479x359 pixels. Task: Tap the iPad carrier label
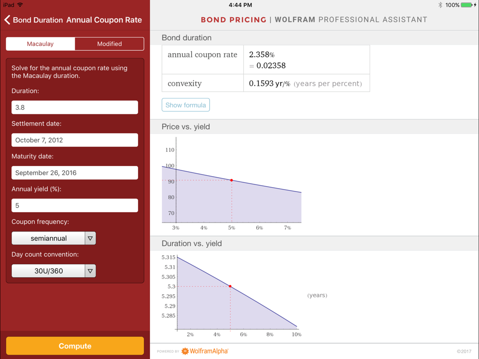coord(9,5)
